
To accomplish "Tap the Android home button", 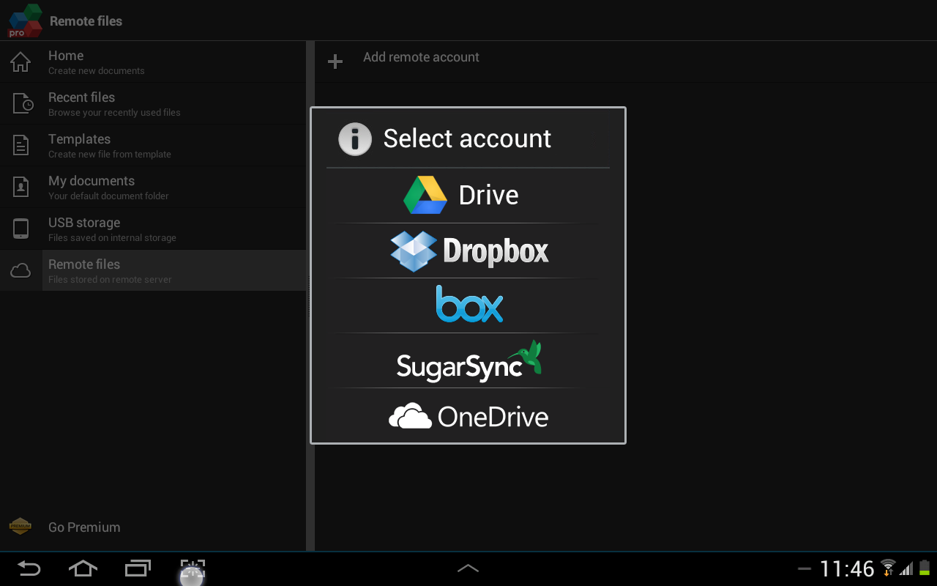I will 83,568.
